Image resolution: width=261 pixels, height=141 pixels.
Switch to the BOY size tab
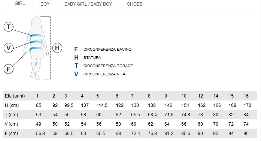tap(45, 4)
